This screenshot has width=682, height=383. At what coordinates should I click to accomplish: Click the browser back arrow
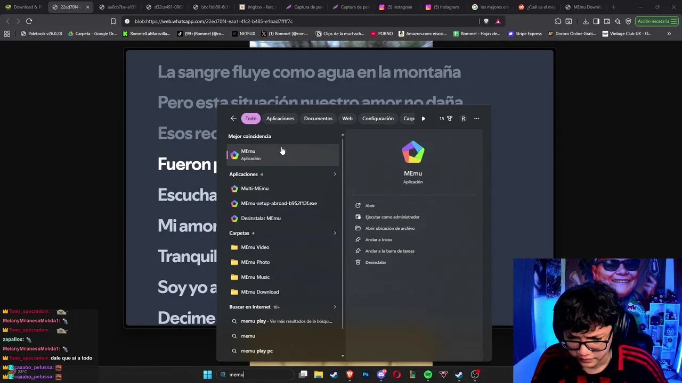pyautogui.click(x=7, y=21)
